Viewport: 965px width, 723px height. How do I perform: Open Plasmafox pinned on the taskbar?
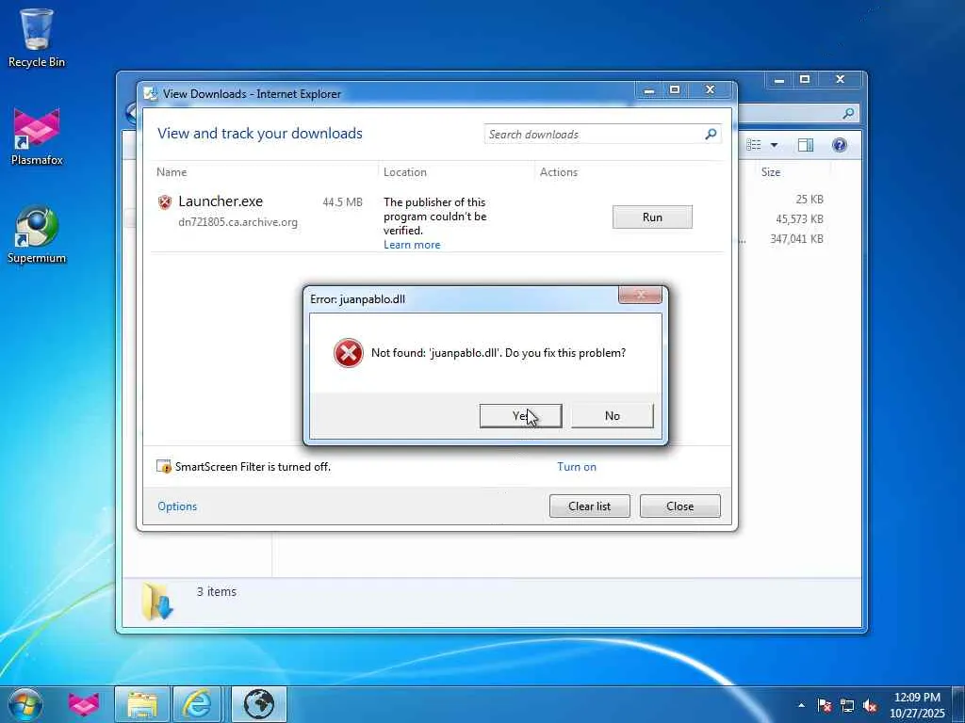[x=84, y=704]
